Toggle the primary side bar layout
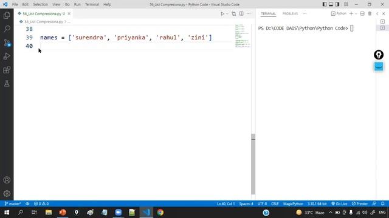The width and height of the screenshot is (389, 218). tap(325, 4)
